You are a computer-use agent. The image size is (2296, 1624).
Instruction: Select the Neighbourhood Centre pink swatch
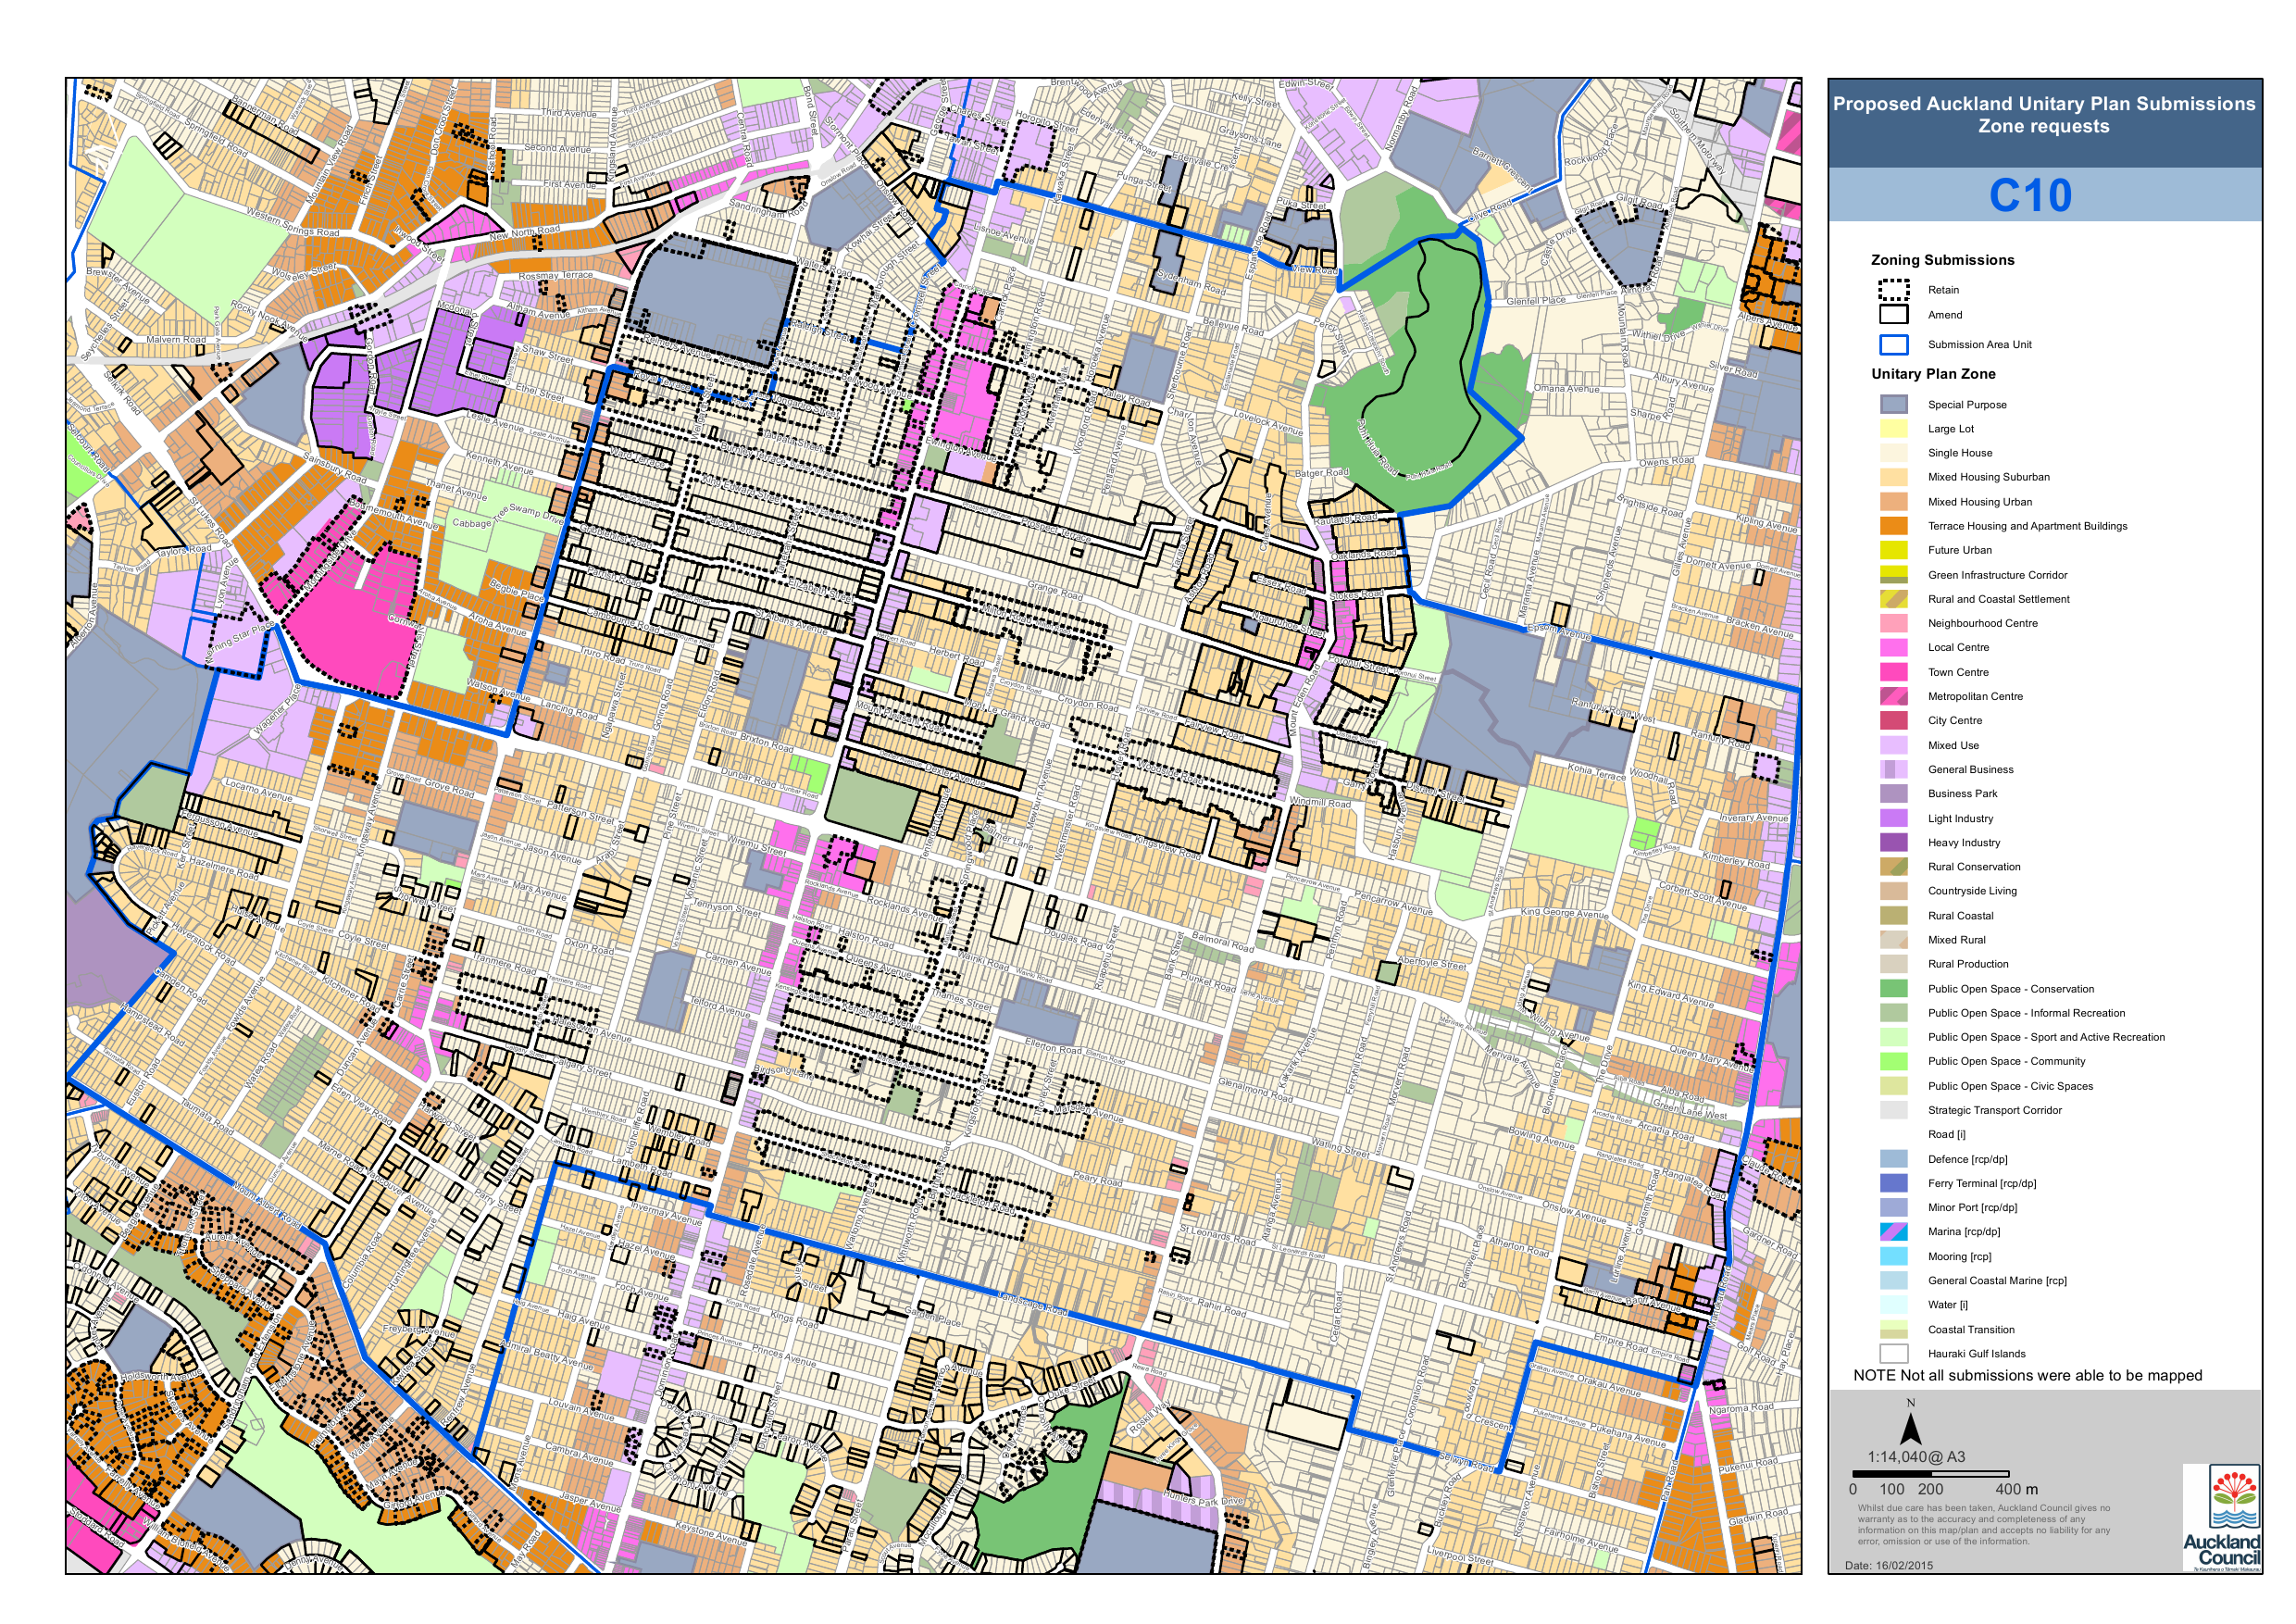coord(1893,623)
